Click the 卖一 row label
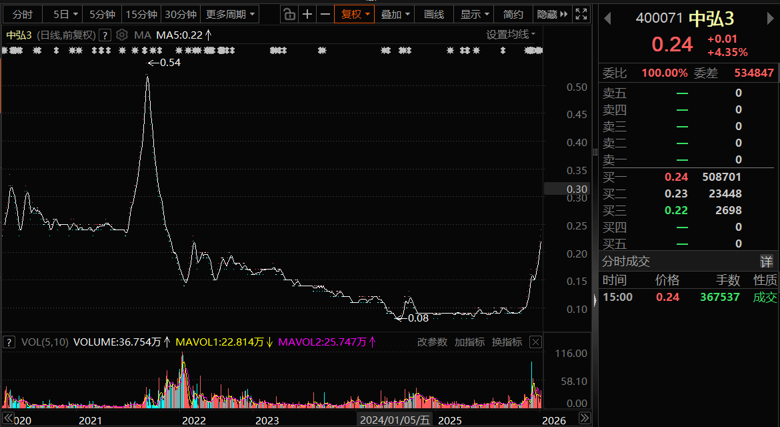 coord(615,160)
